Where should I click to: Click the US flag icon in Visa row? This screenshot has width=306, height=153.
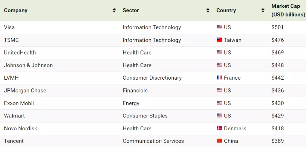coord(219,27)
